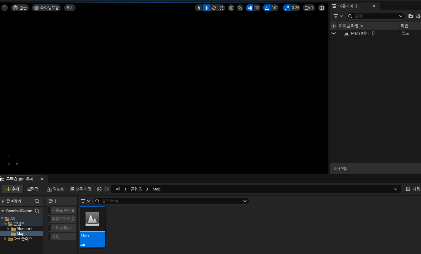421x254 pixels.
Task: Expand the C++ 클래스 folder arrow
Action: 5,239
